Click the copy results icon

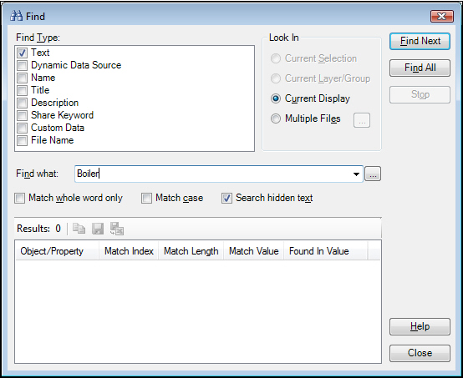click(x=79, y=229)
